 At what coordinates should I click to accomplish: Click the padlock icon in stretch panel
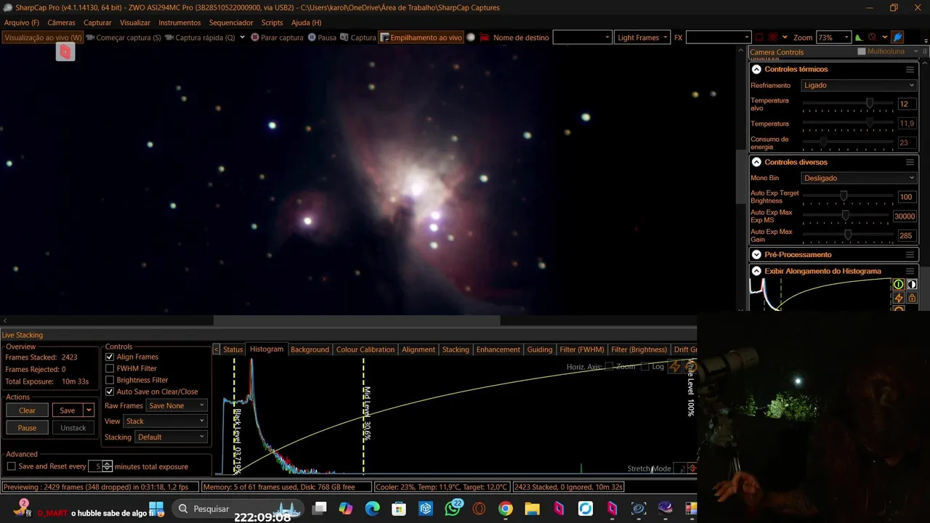[912, 298]
